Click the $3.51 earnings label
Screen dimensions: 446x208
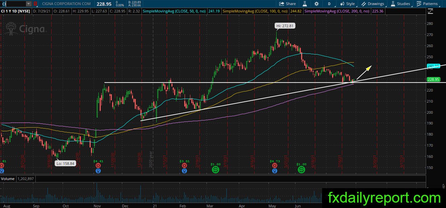point(185,161)
